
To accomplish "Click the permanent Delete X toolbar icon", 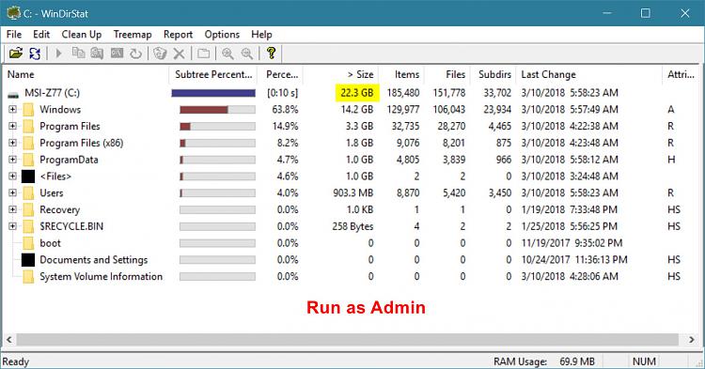I will [x=179, y=54].
